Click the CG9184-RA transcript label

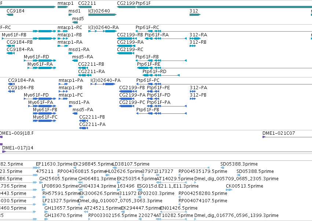pyautogui.click(x=20, y=50)
